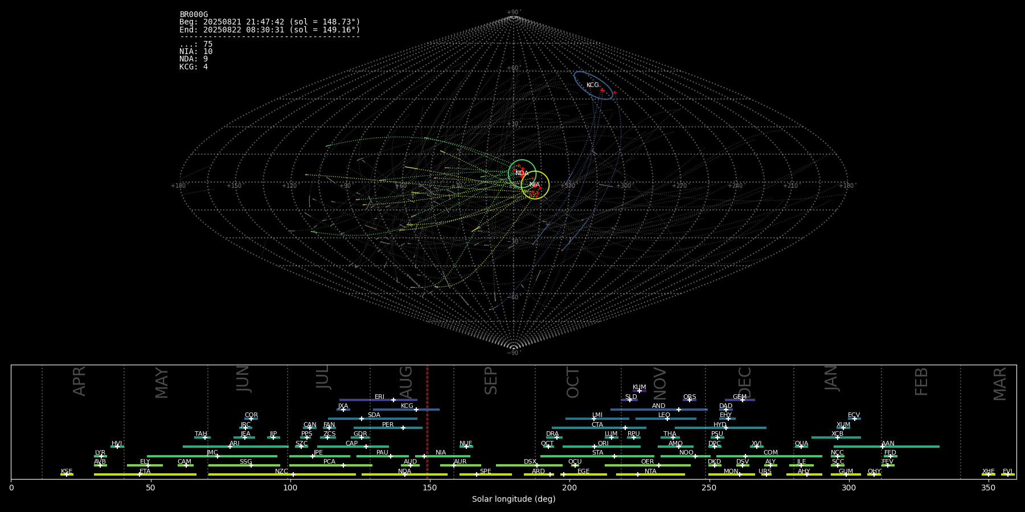Select the STA shower bar in timeline
The width and height of the screenshot is (1025, 512).
597,456
